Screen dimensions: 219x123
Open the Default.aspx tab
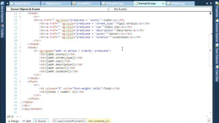pyautogui.click(x=180, y=3)
